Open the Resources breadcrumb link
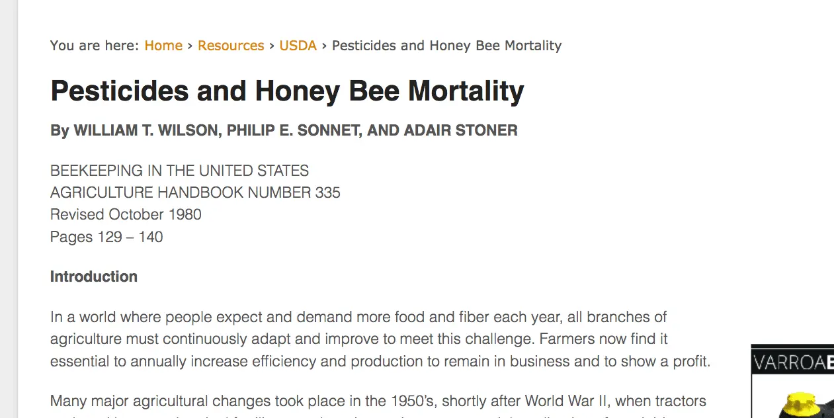Screen dimensions: 834x418 pos(231,46)
